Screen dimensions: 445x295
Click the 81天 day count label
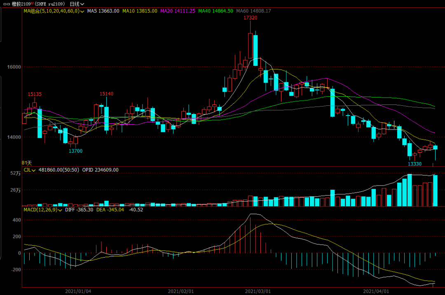pos(27,163)
